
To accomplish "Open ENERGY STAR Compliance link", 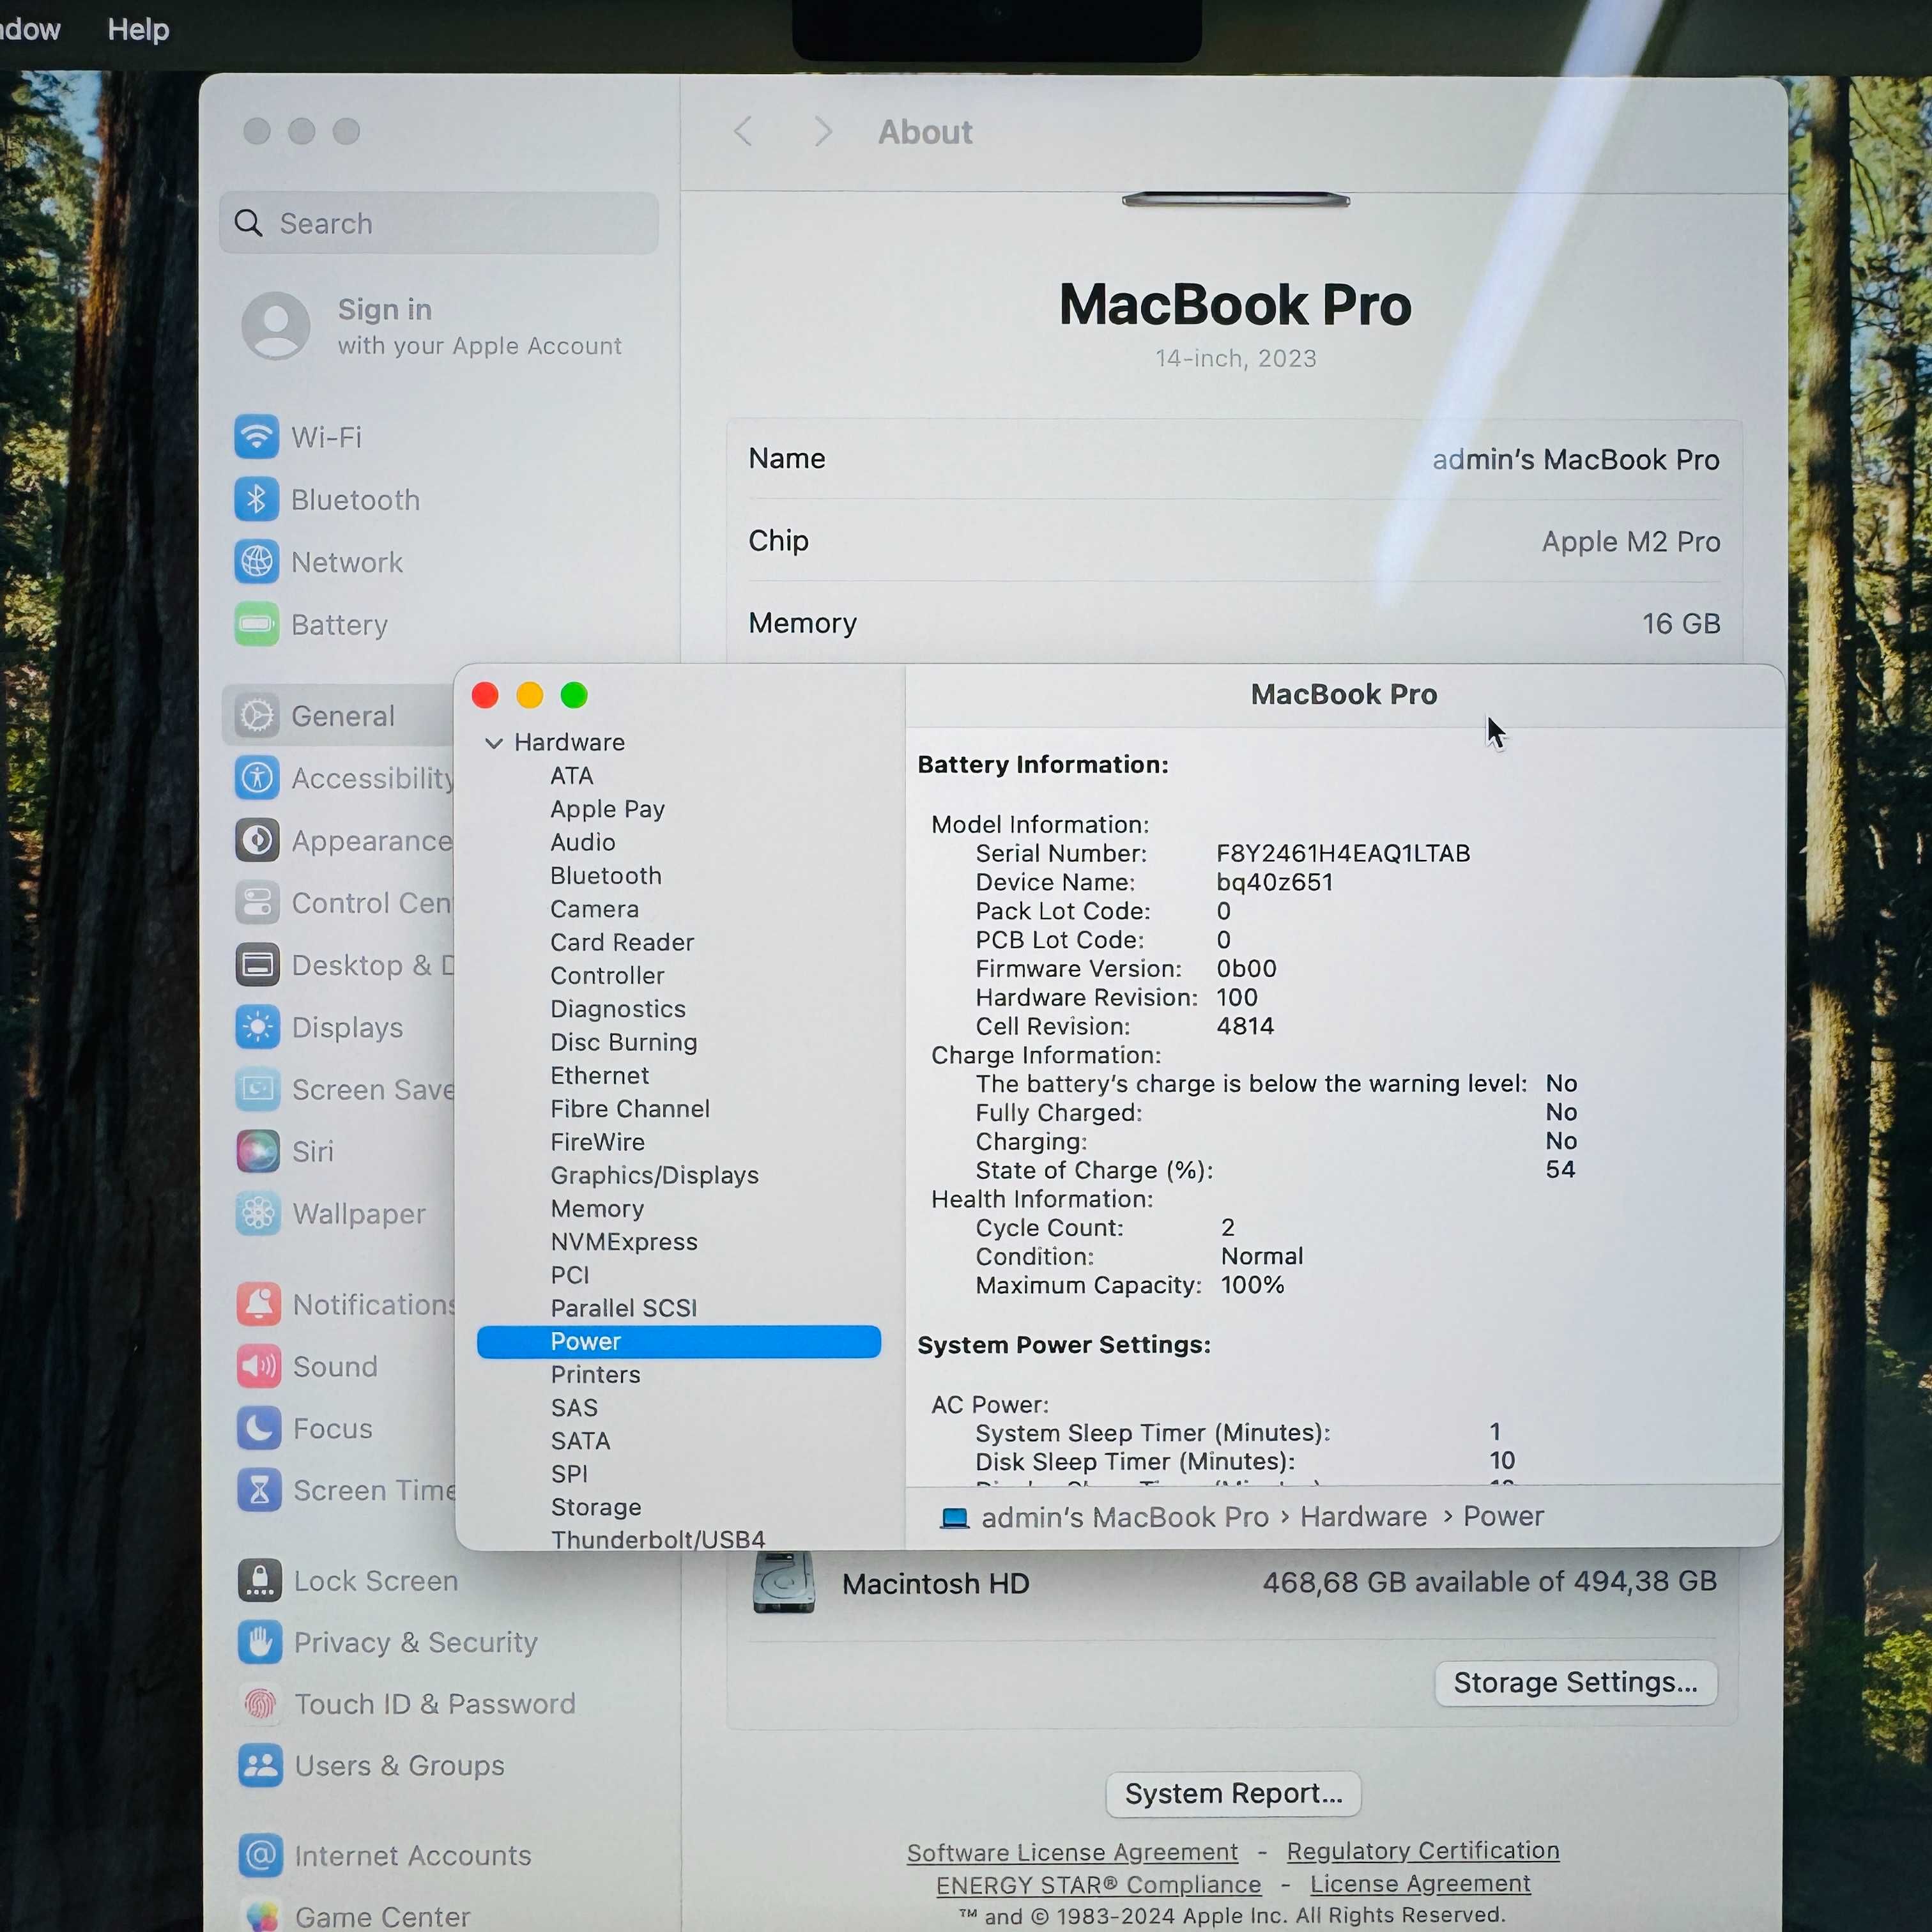I will pyautogui.click(x=1098, y=1885).
